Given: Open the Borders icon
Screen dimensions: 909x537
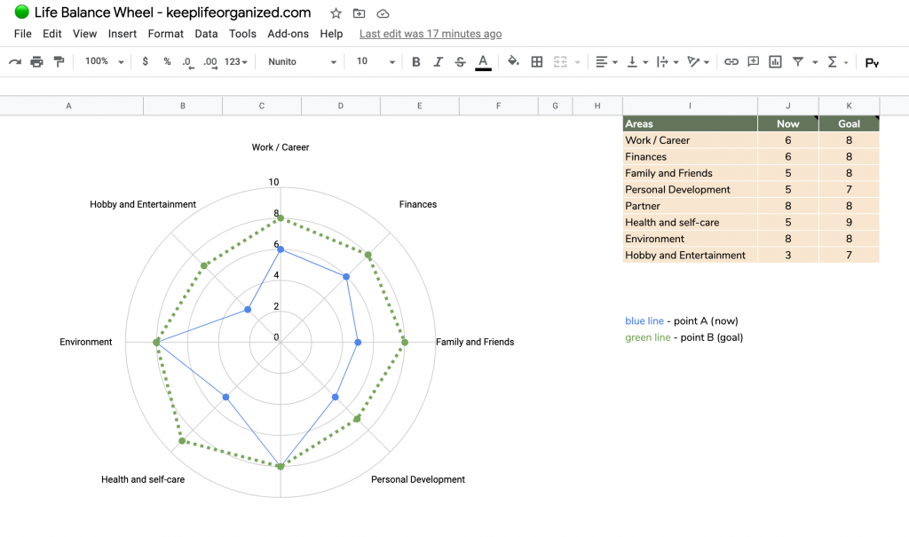Looking at the screenshot, I should pyautogui.click(x=536, y=62).
